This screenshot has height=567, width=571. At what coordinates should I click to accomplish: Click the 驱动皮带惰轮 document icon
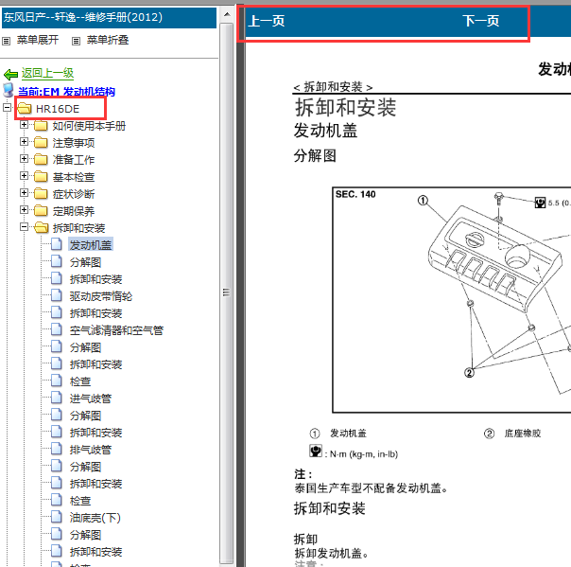pyautogui.click(x=57, y=295)
